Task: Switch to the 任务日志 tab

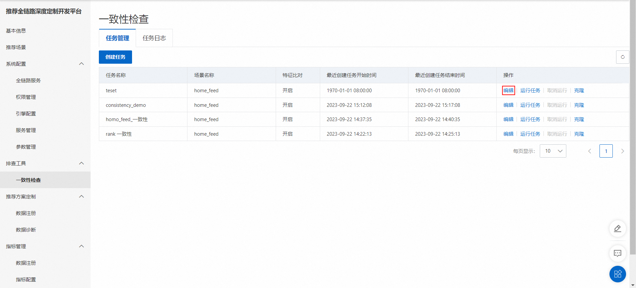Action: (x=154, y=38)
